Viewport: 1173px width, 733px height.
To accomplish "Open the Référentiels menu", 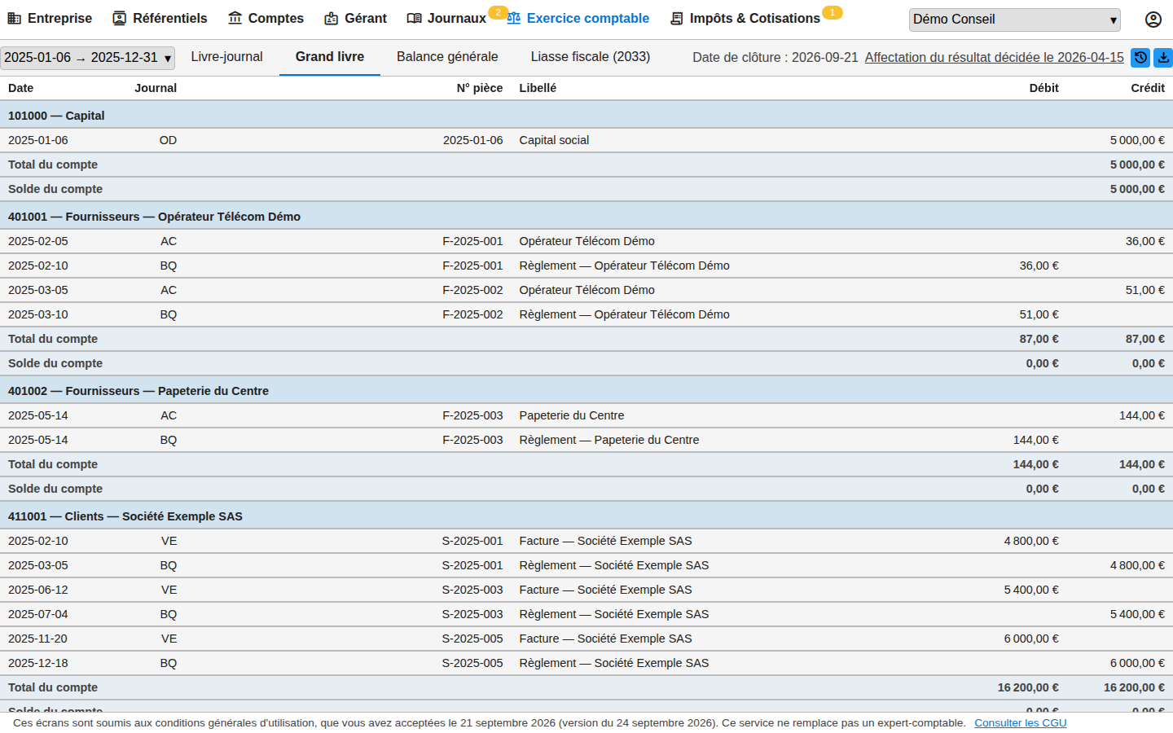I will [x=160, y=18].
